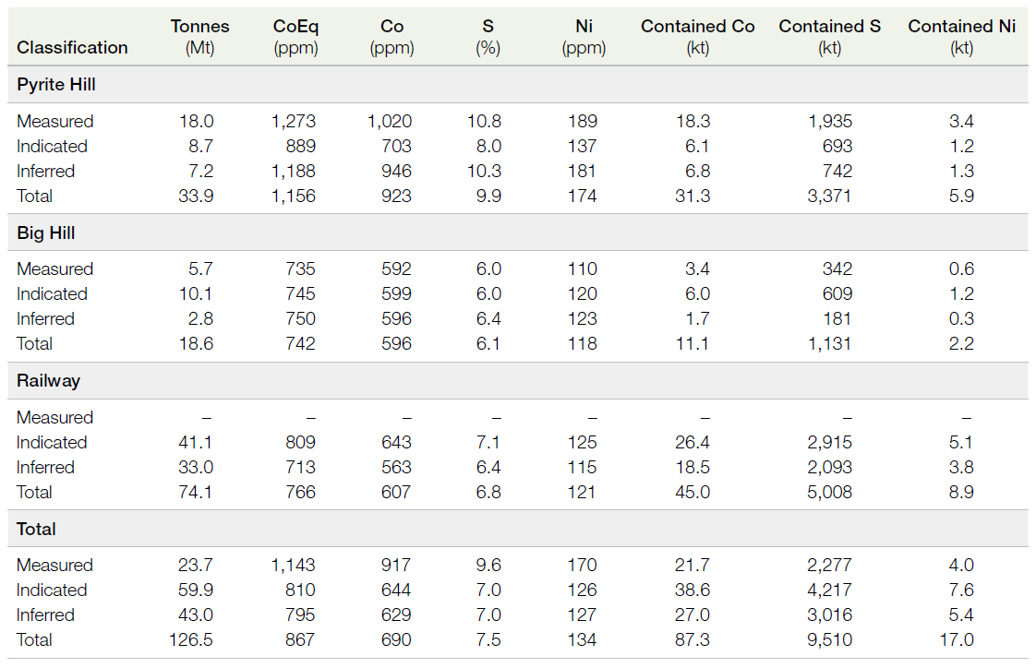This screenshot has height=668, width=1036.
Task: Click the CoEq (ppm) column header
Action: [x=295, y=37]
